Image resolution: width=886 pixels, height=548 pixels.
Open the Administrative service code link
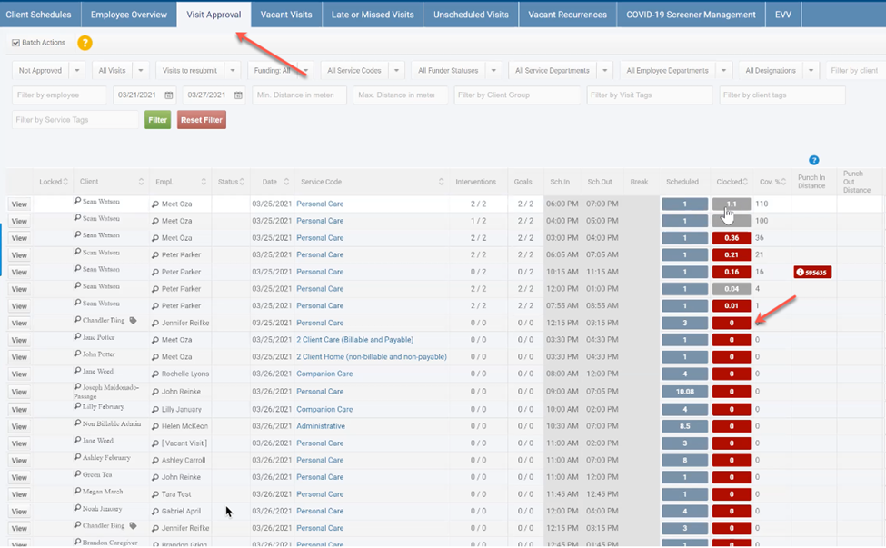(x=321, y=426)
